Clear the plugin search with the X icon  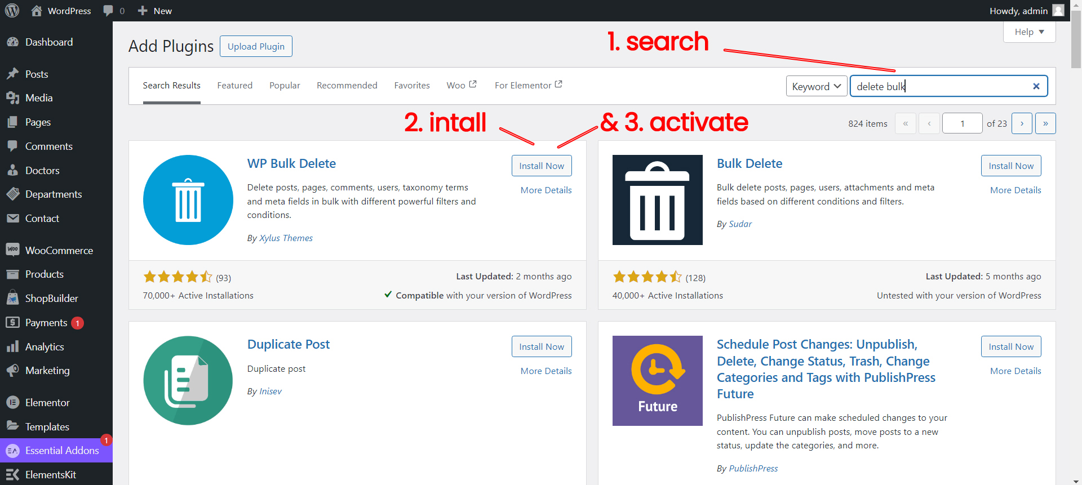coord(1036,86)
